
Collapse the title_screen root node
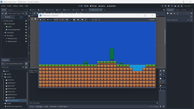[x=2, y=21]
